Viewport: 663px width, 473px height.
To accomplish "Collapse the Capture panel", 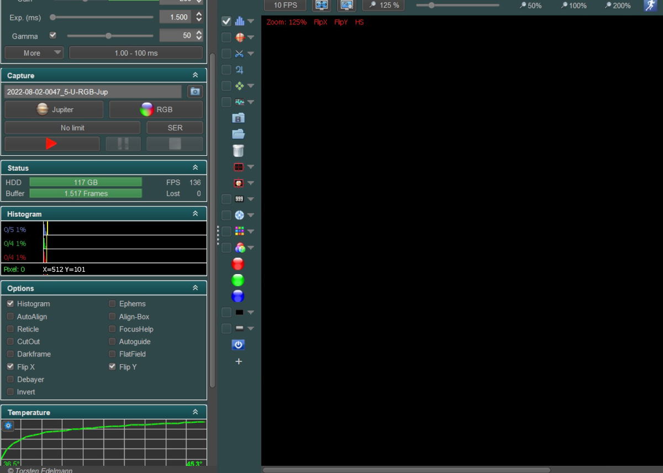I will coord(195,75).
